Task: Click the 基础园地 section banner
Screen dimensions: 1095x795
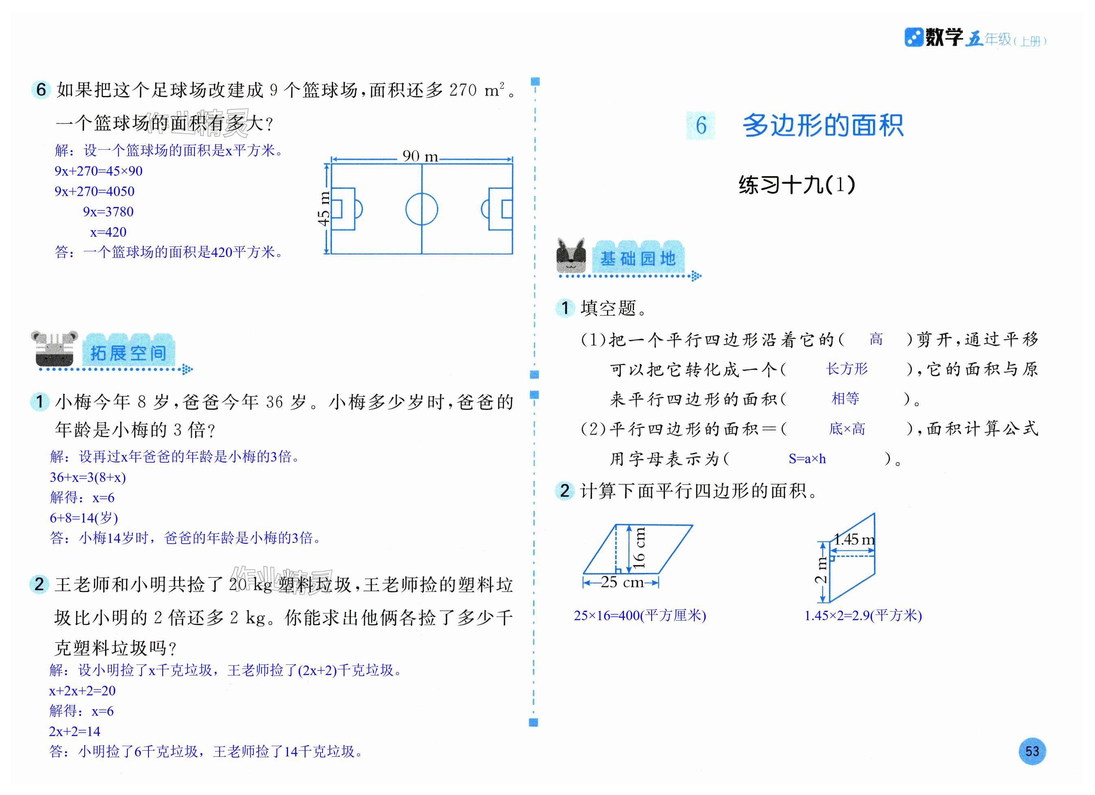Action: [637, 258]
